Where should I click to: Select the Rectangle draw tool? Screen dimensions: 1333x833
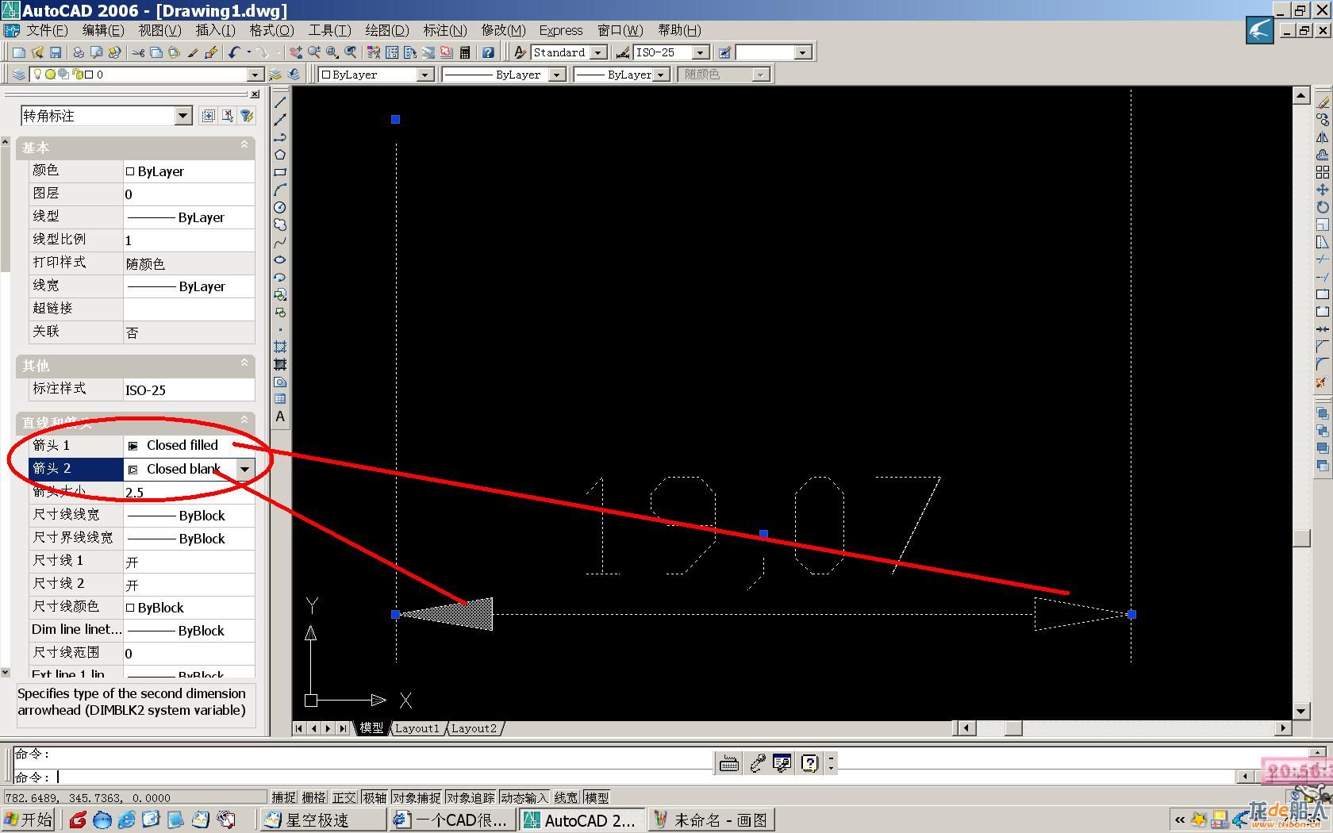click(x=280, y=172)
